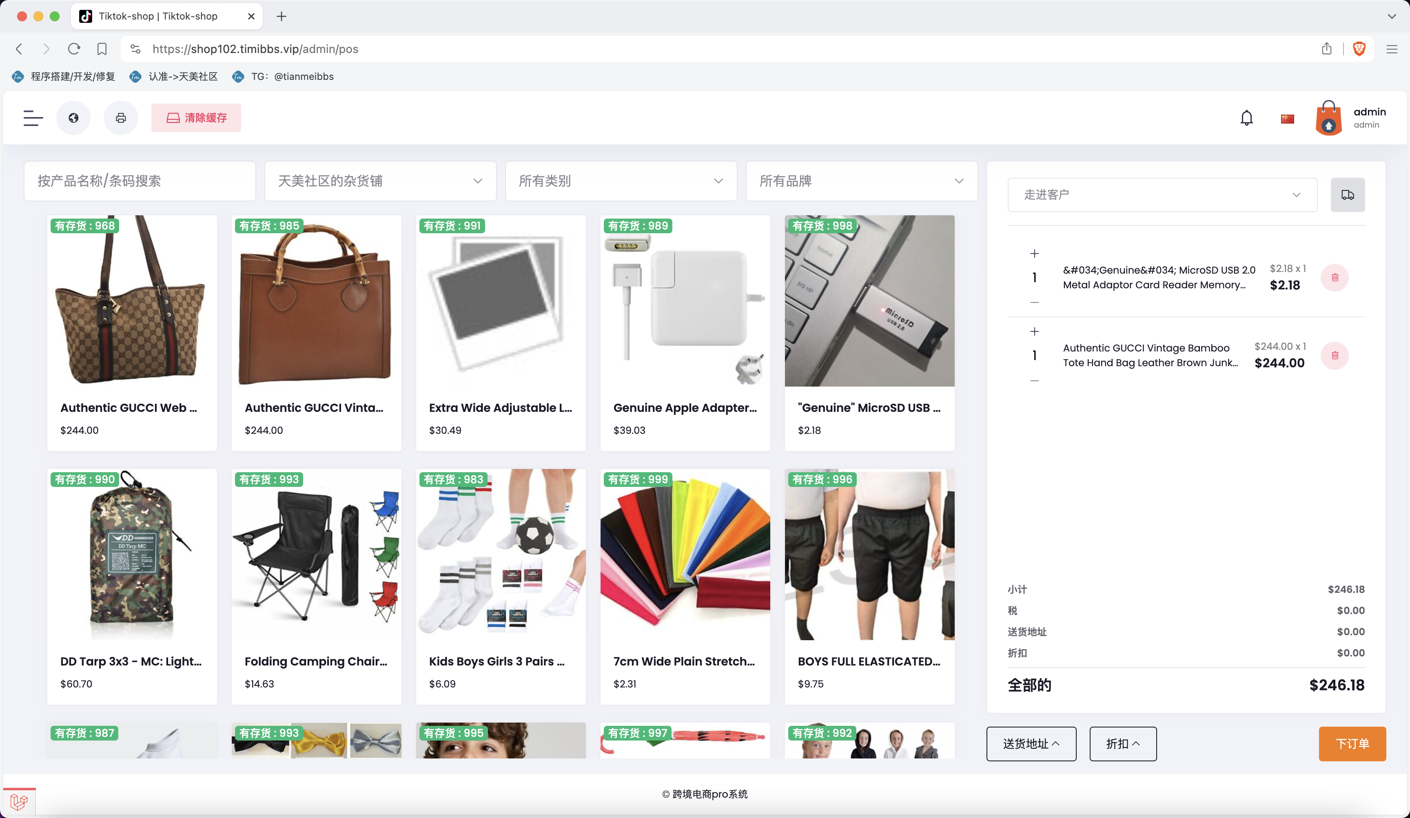Open TG: @tianmeibbs bookmark

click(x=283, y=77)
